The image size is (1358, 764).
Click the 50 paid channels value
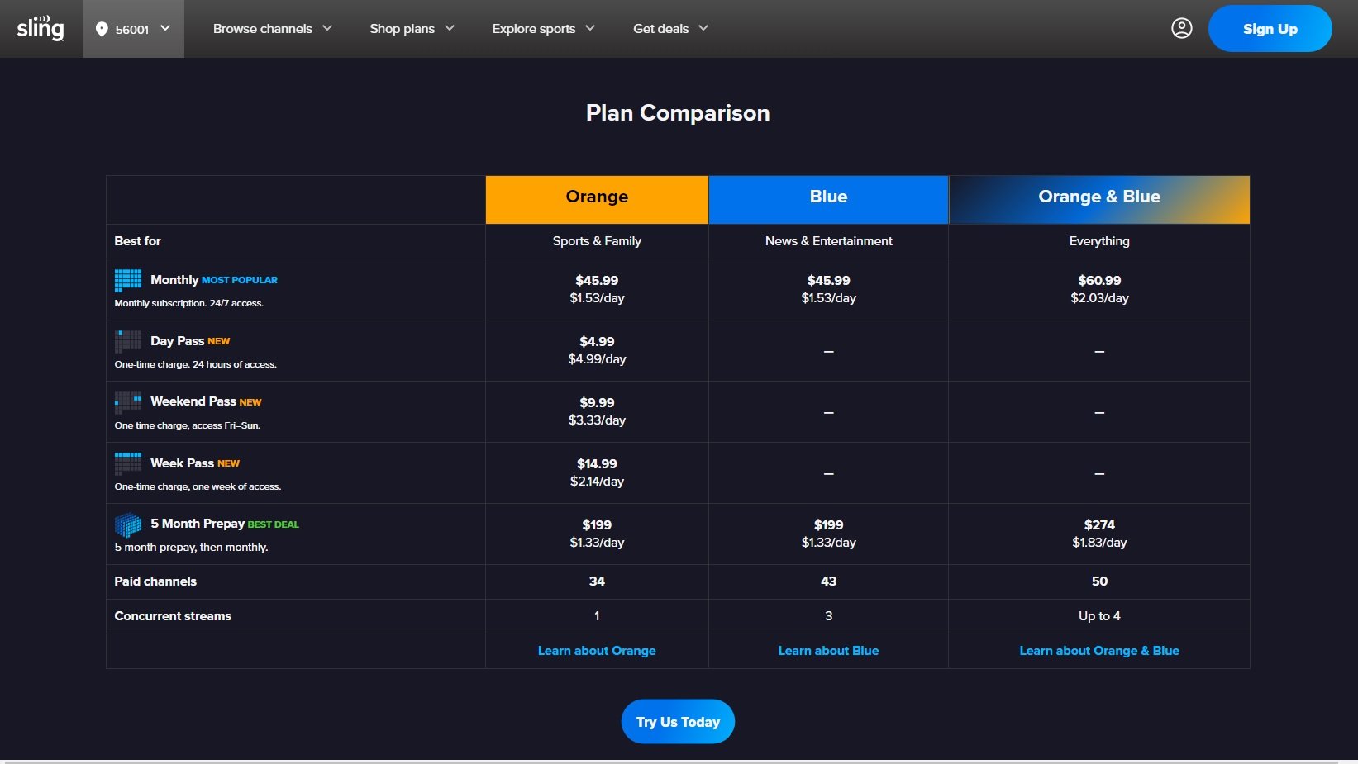tap(1099, 581)
